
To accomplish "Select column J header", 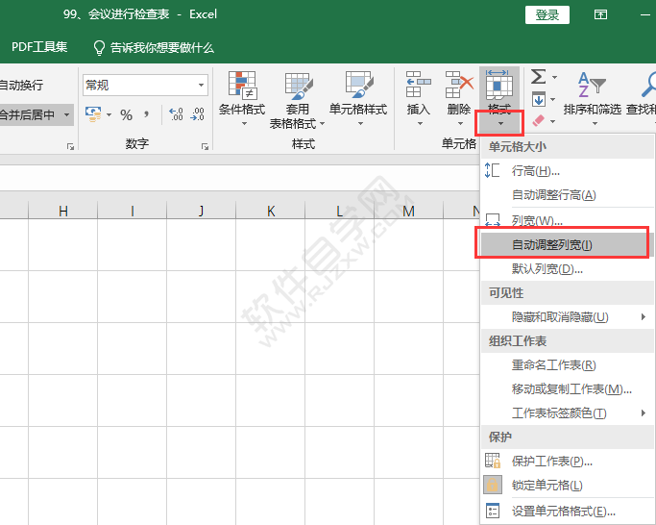I will tap(202, 211).
